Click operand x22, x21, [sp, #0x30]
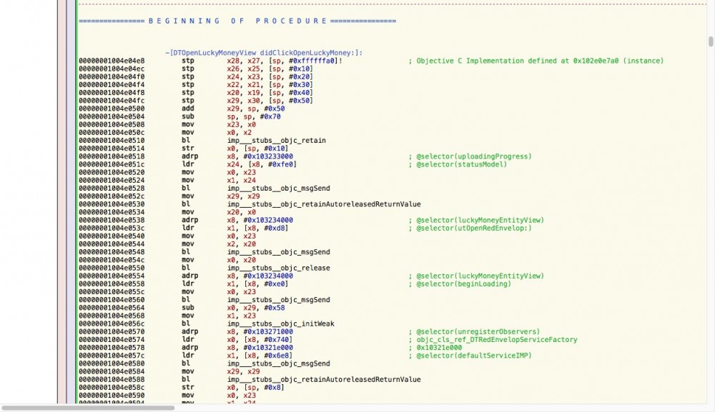Viewport: 715px width, 412px height. point(270,85)
